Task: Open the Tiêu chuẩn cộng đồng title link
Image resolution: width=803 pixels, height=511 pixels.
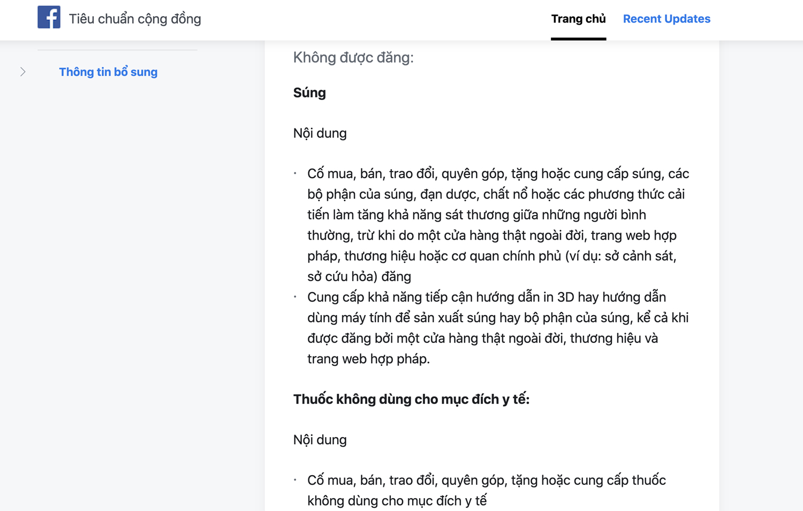Action: tap(135, 19)
